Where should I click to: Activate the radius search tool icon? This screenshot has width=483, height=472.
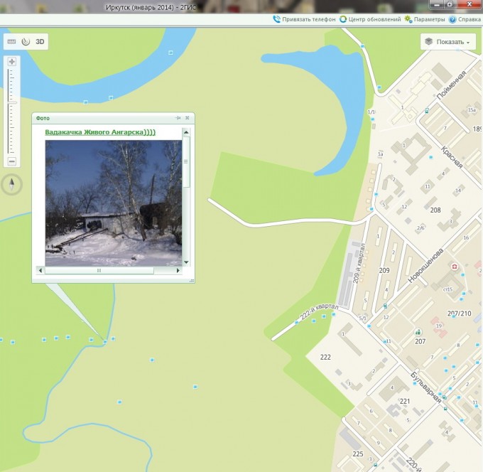25,42
